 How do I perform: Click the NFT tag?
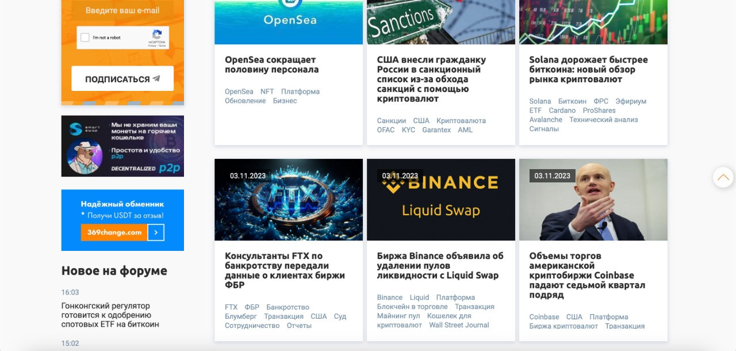tap(267, 91)
